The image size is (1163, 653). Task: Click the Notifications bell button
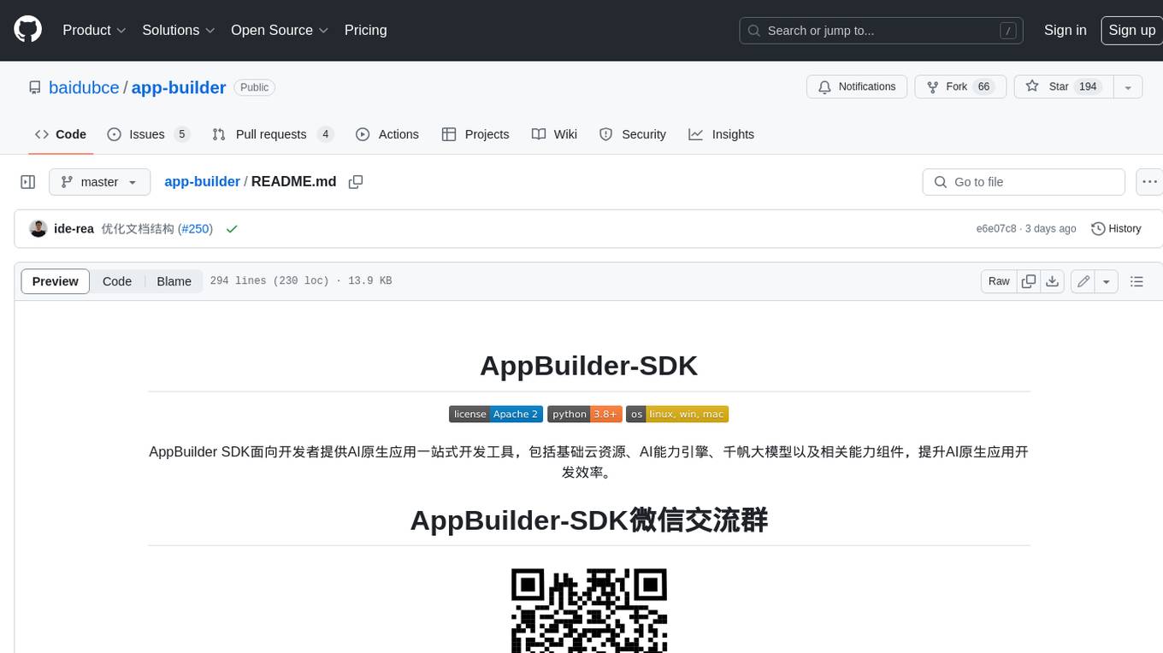click(857, 87)
